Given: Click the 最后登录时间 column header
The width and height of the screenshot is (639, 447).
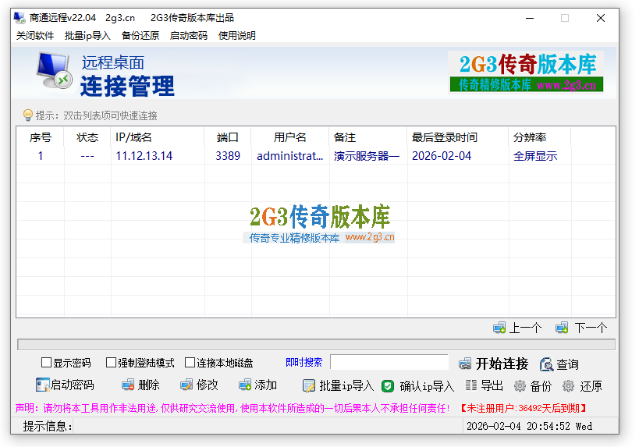Looking at the screenshot, I should [x=458, y=137].
